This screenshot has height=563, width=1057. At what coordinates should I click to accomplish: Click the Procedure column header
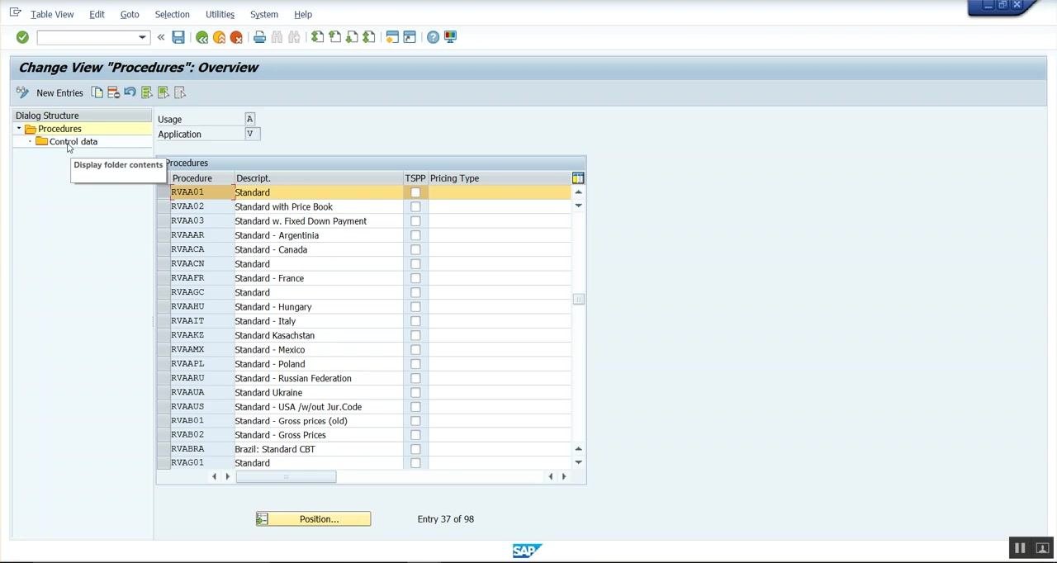pyautogui.click(x=202, y=178)
